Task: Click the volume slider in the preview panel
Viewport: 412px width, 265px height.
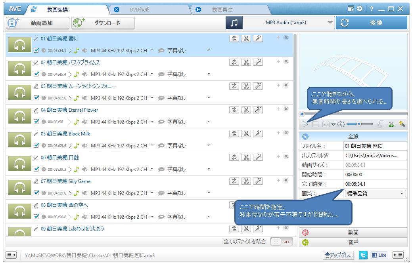Action: pyautogui.click(x=359, y=124)
